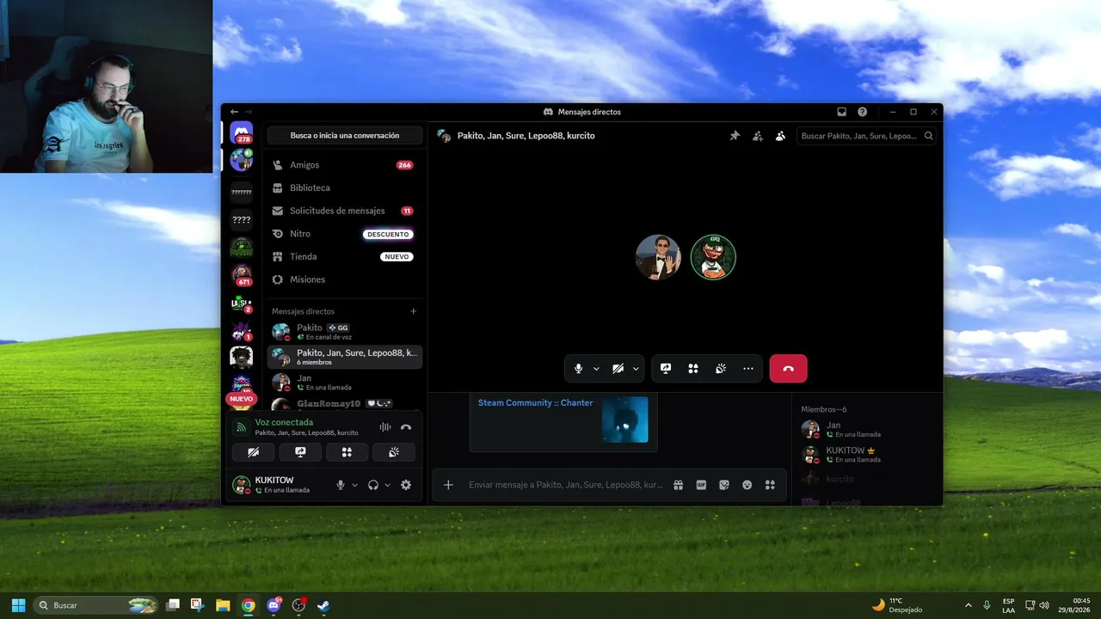Open Steam Community :: Chanter link
Screen dimensions: 1101x619
[535, 402]
